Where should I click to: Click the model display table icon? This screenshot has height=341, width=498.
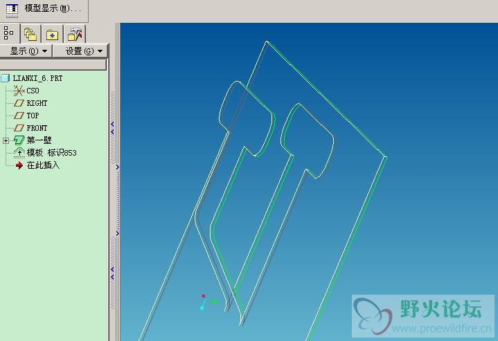12,10
